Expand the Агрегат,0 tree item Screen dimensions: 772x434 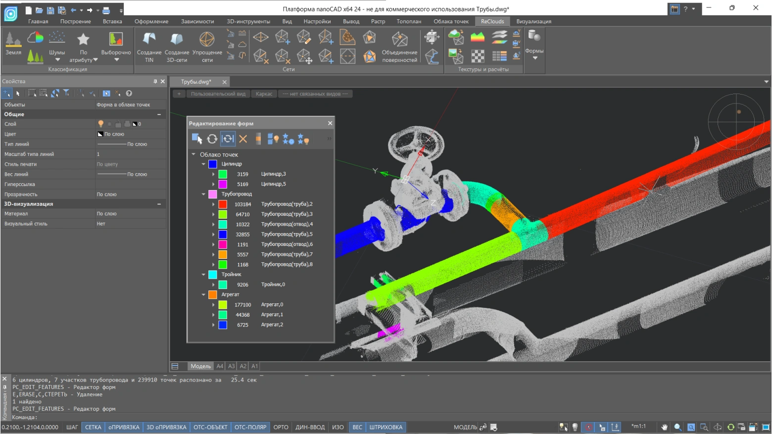pyautogui.click(x=213, y=305)
